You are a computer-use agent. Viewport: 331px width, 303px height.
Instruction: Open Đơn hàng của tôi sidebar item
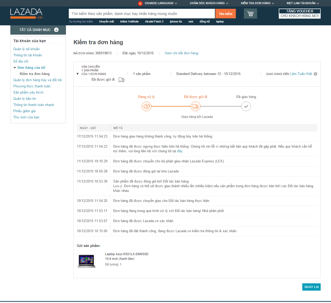coord(31,68)
